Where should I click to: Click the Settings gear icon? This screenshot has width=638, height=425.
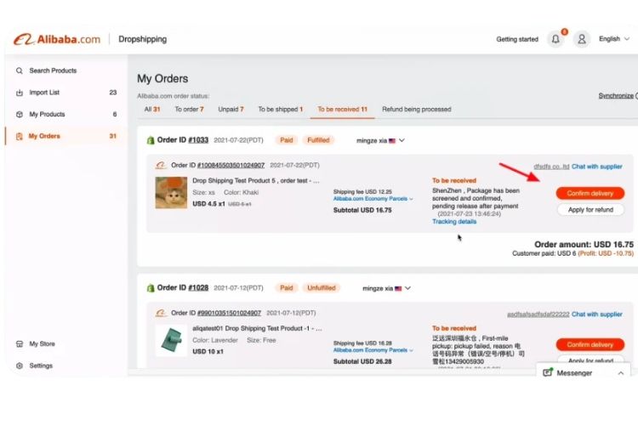19,365
